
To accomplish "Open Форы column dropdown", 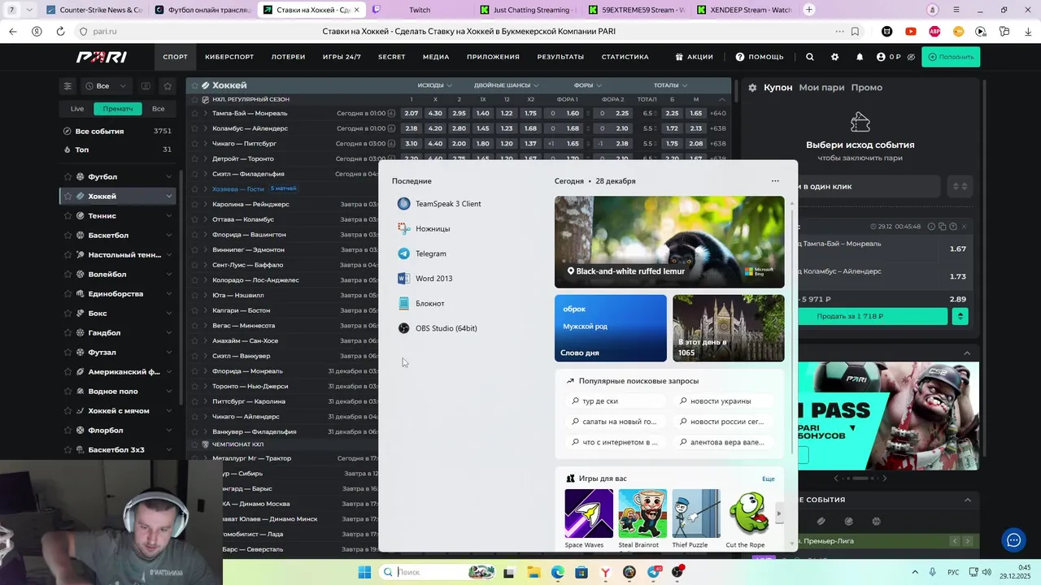I will [x=587, y=84].
